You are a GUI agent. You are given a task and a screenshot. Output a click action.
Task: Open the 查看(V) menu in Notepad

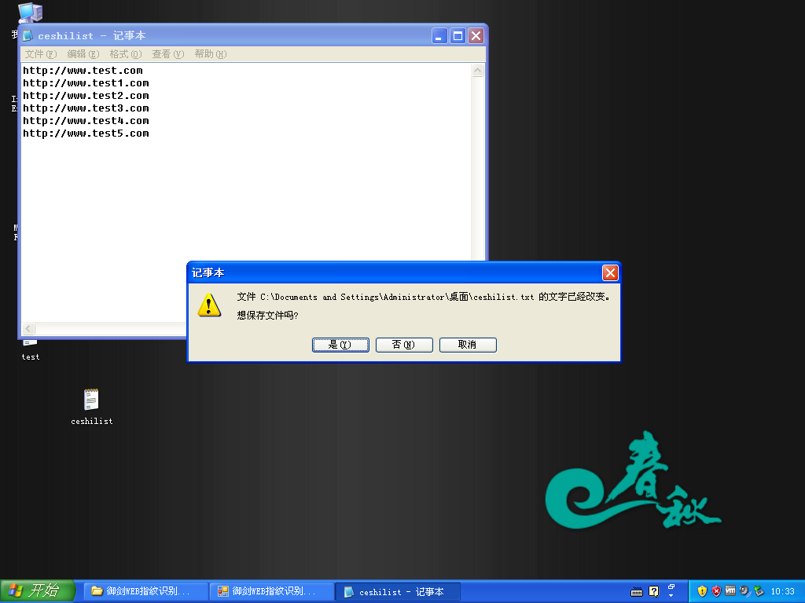(x=168, y=54)
